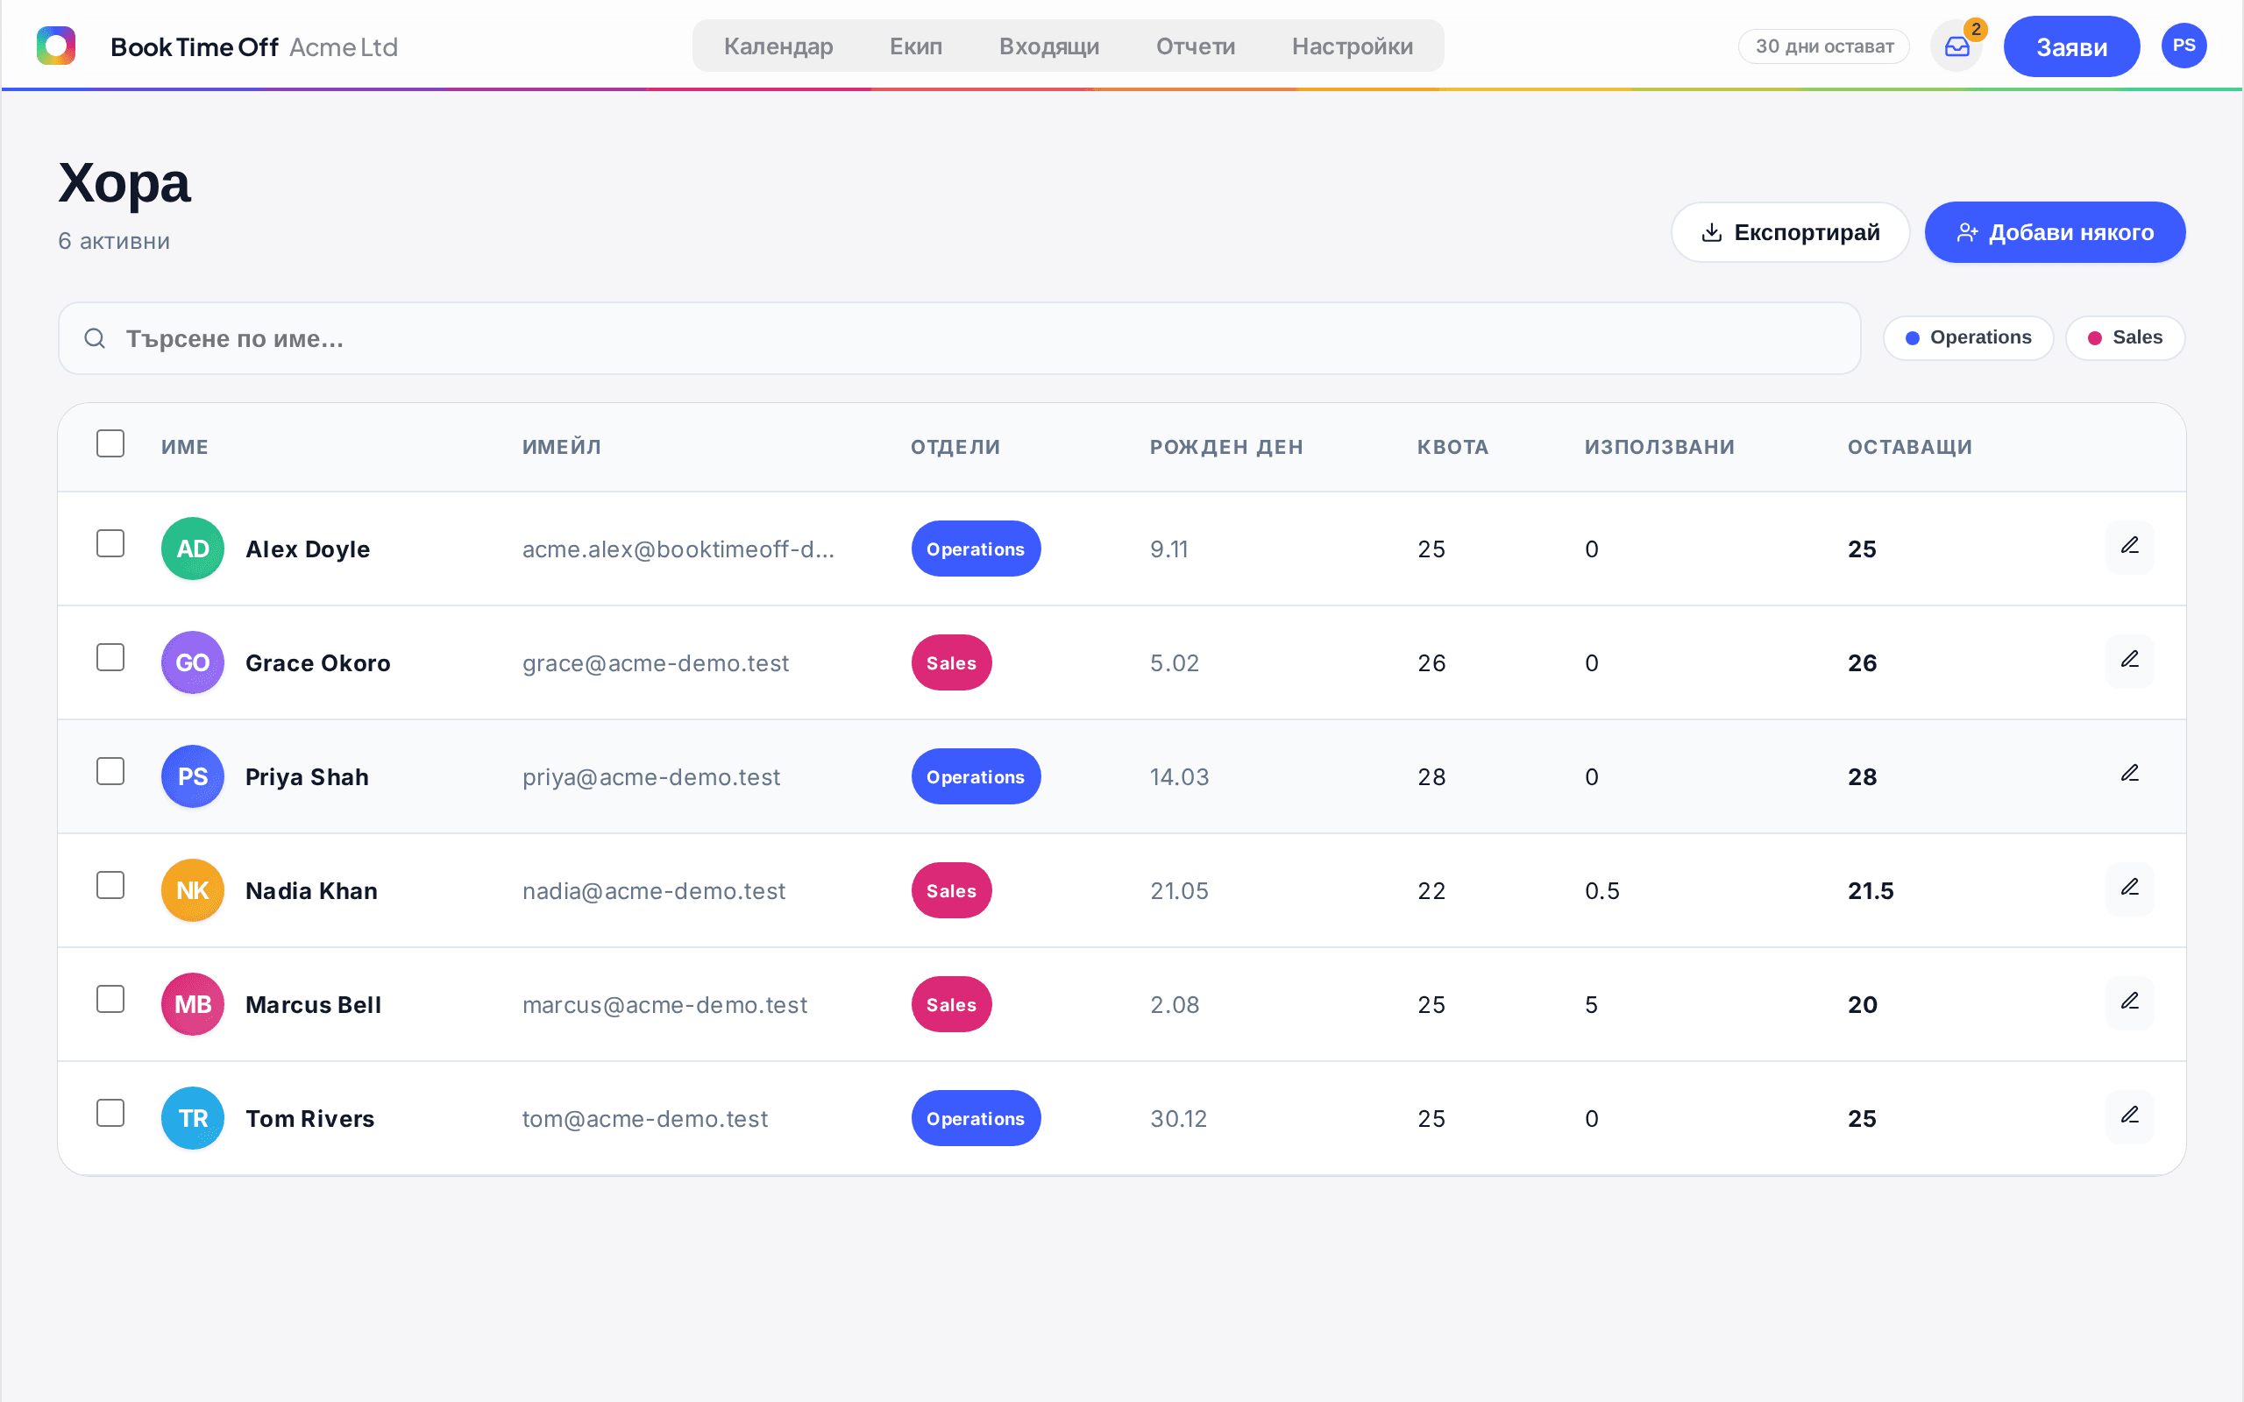
Task: Open edit for Nadia Khan's record
Action: (2129, 889)
